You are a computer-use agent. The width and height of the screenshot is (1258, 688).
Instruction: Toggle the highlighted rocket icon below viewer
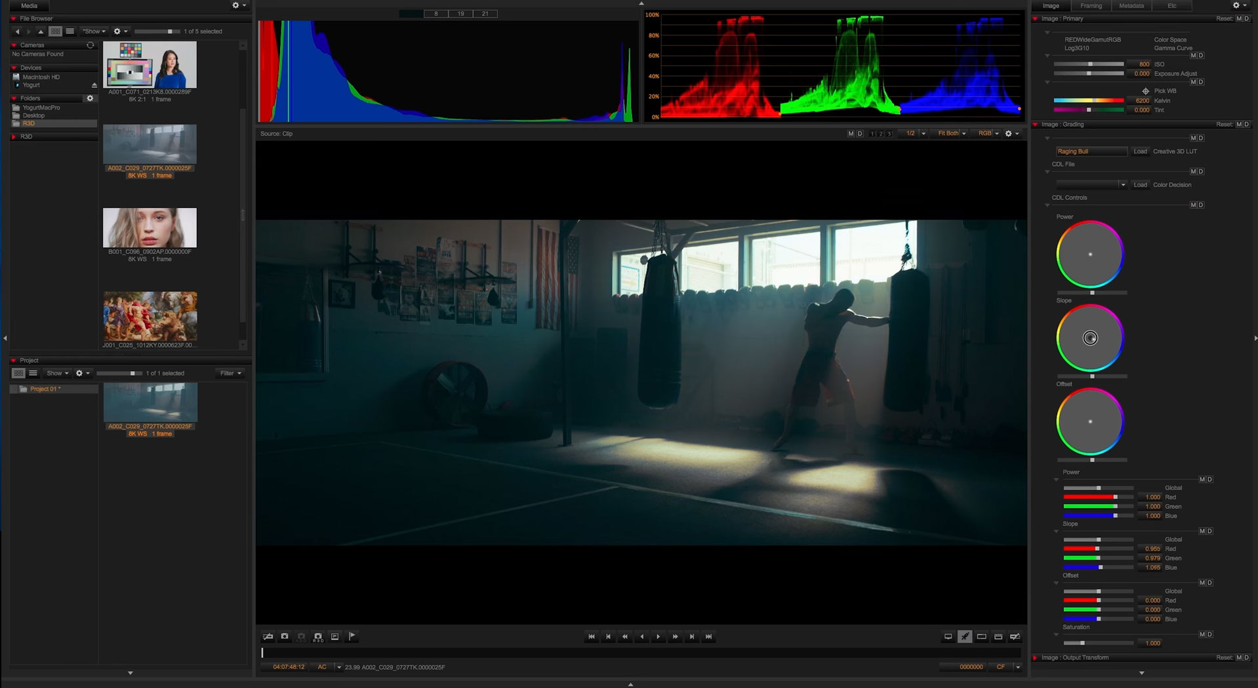point(965,636)
